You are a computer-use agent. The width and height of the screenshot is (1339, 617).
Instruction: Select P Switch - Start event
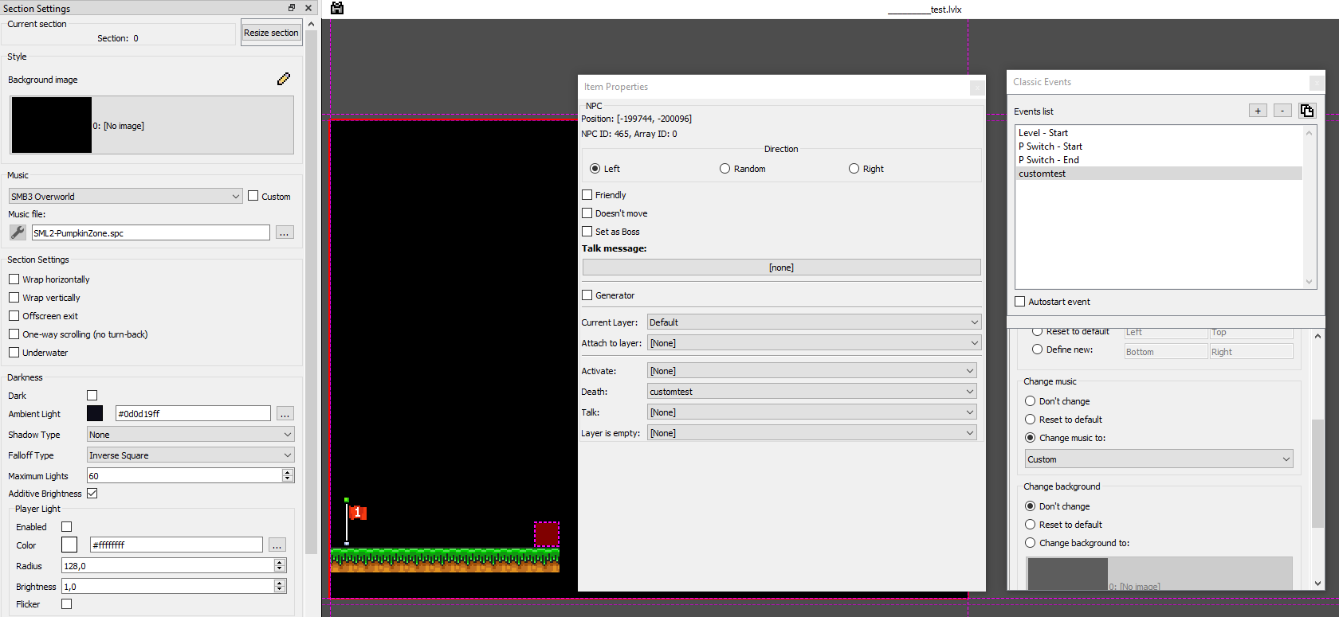(x=1159, y=146)
